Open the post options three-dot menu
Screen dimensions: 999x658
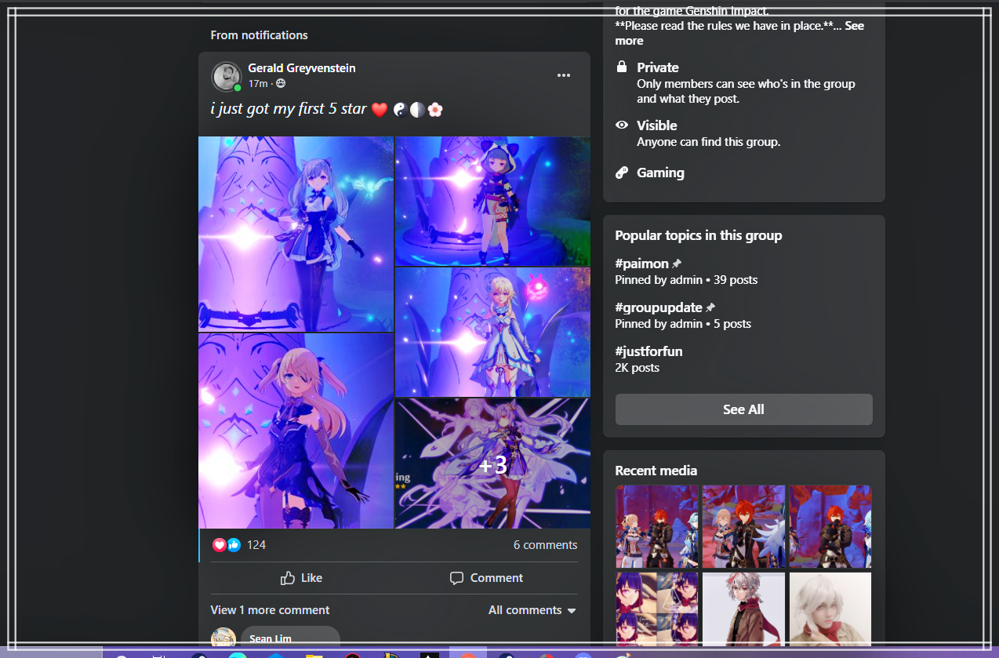click(x=564, y=75)
